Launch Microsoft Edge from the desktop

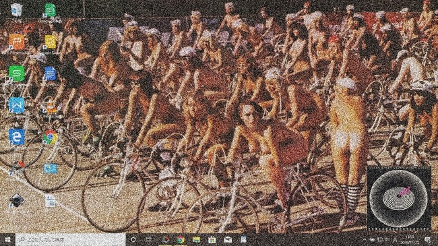click(x=16, y=137)
